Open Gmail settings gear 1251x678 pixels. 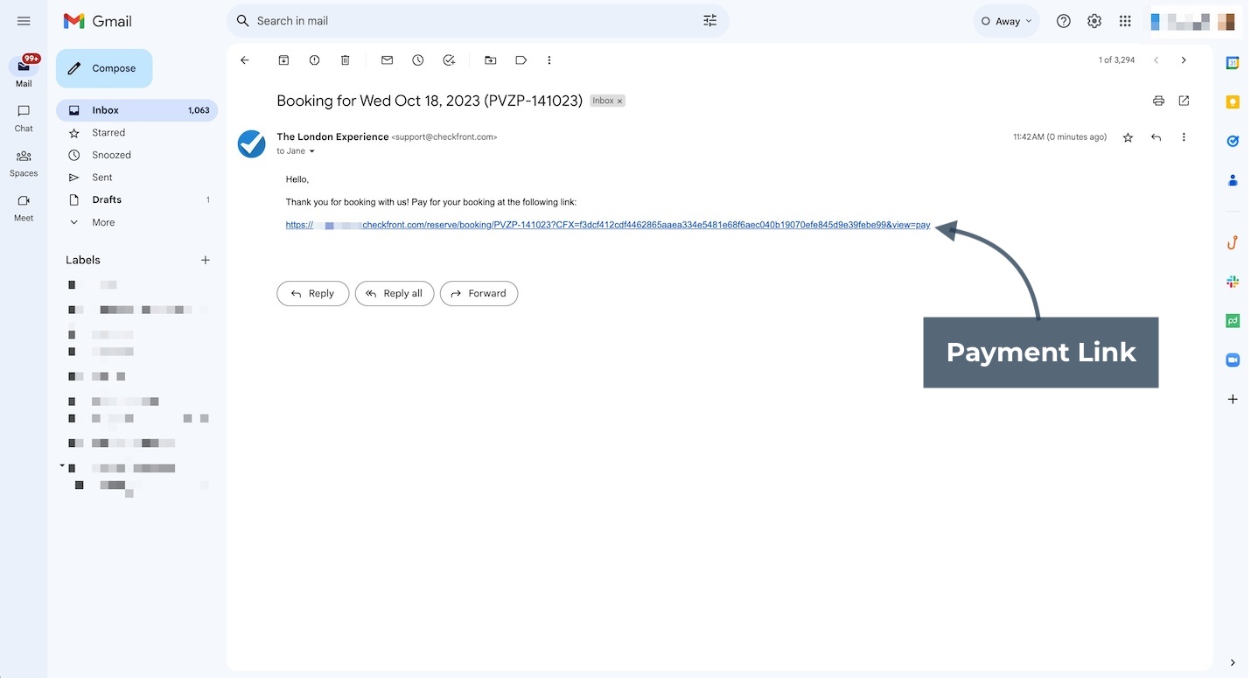click(x=1094, y=21)
